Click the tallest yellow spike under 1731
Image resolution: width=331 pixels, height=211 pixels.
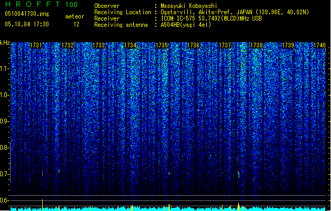point(42,205)
